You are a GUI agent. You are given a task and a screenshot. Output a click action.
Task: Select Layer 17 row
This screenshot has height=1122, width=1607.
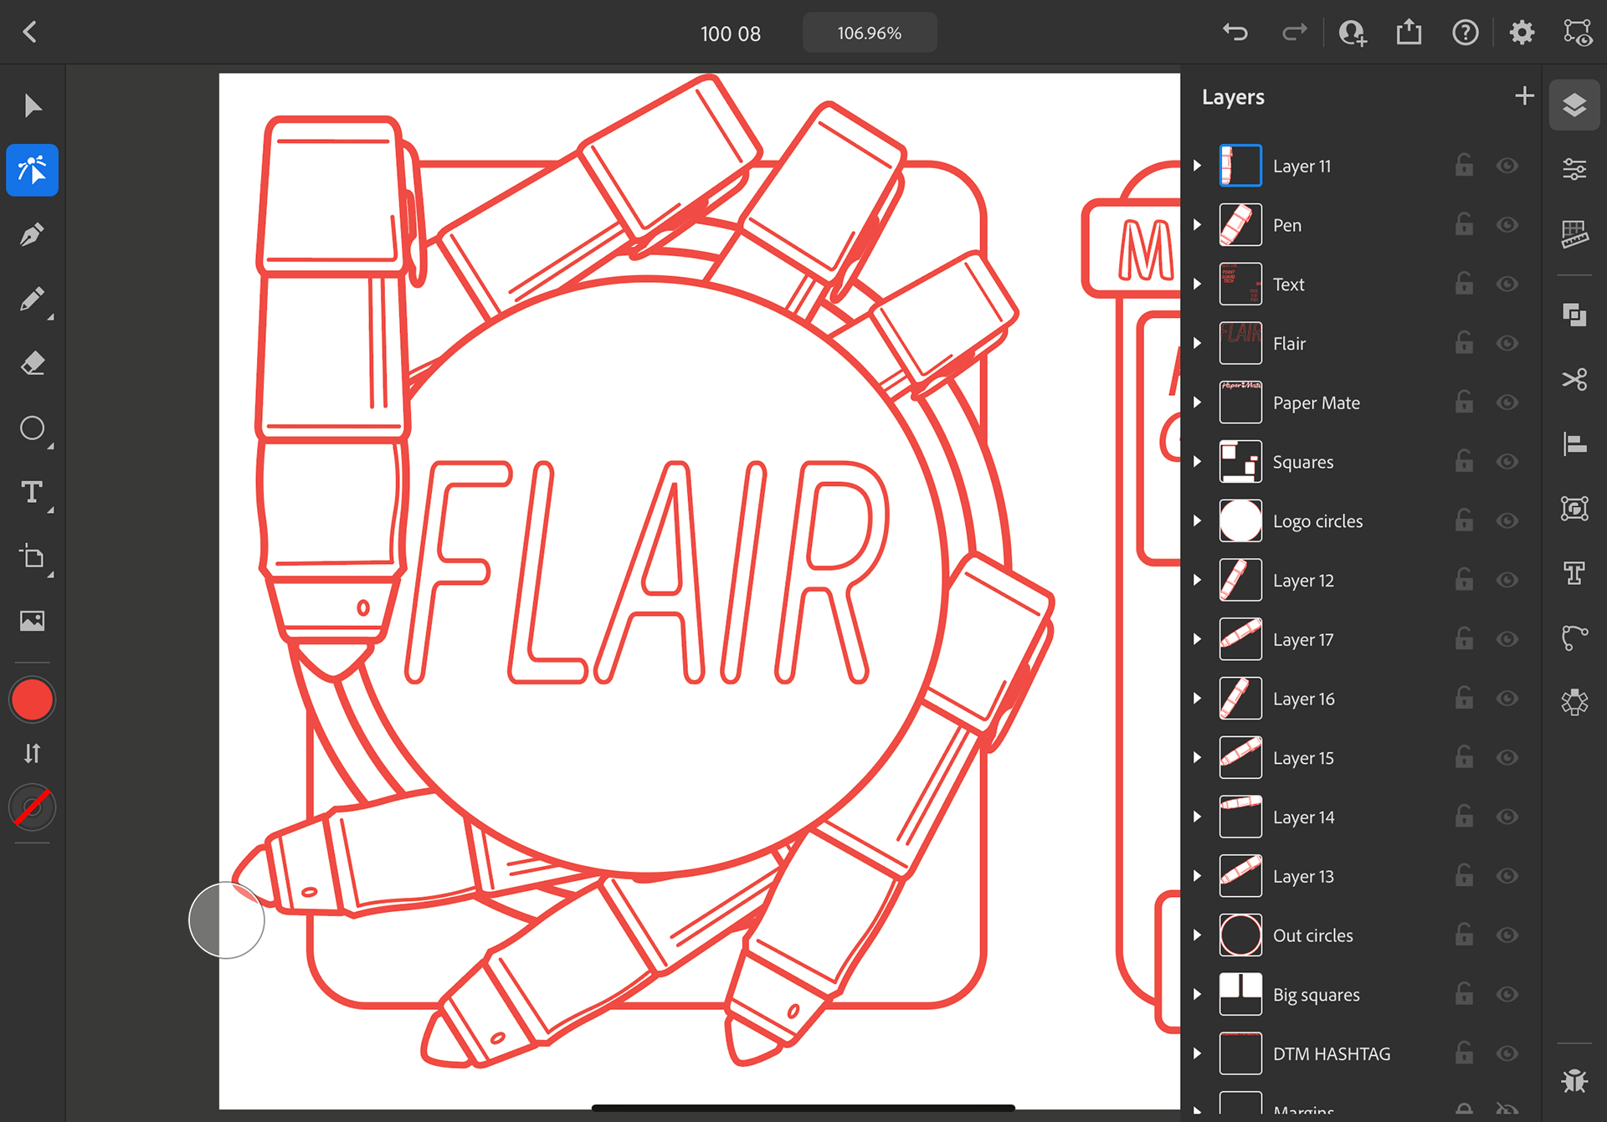(x=1360, y=639)
